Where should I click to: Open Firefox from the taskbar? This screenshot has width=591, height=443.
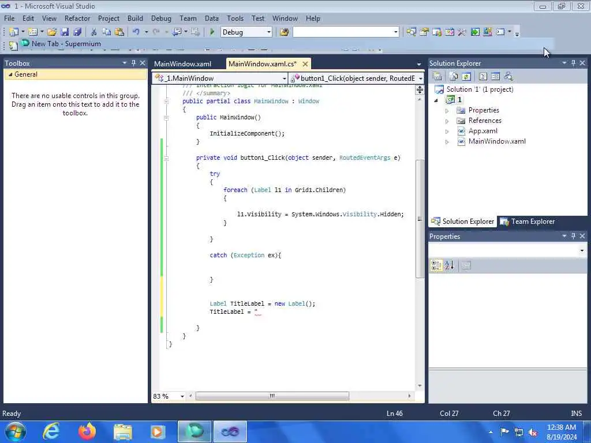click(x=87, y=431)
